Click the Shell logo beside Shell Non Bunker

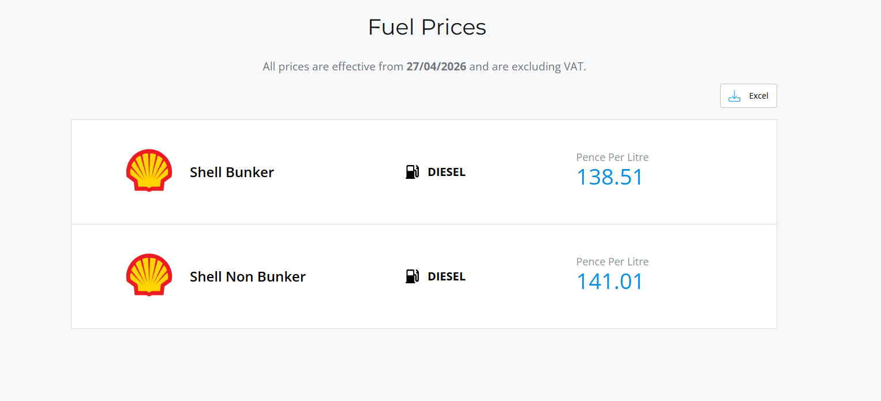[149, 275]
